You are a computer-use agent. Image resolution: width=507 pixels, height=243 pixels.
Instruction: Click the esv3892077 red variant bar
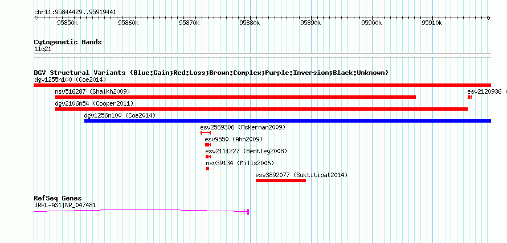click(x=281, y=181)
